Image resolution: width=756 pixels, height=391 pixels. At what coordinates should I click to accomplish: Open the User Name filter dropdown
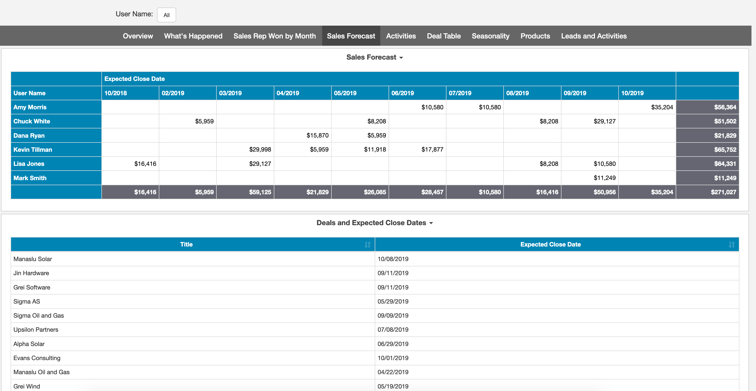[x=166, y=15]
